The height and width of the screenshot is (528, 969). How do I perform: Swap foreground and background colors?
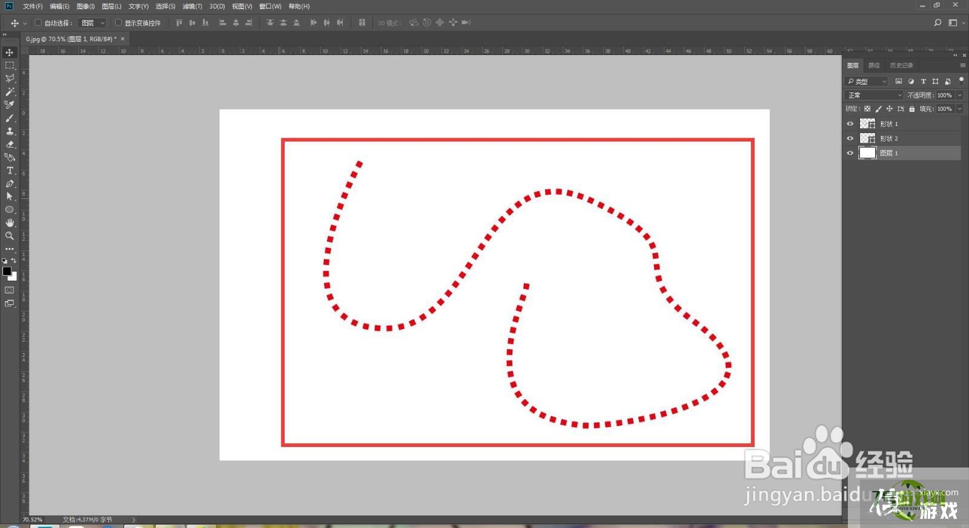tap(14, 261)
